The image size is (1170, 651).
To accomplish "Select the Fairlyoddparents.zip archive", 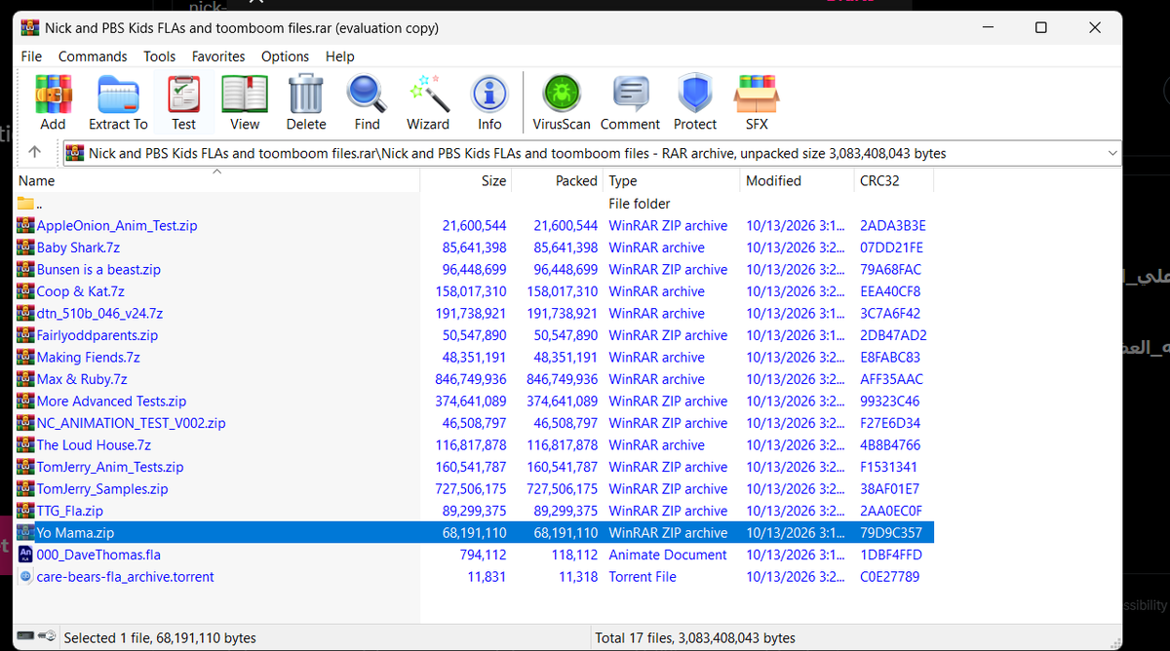I will click(475, 335).
